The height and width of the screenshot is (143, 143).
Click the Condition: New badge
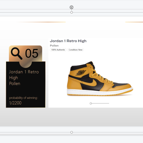click(75, 50)
